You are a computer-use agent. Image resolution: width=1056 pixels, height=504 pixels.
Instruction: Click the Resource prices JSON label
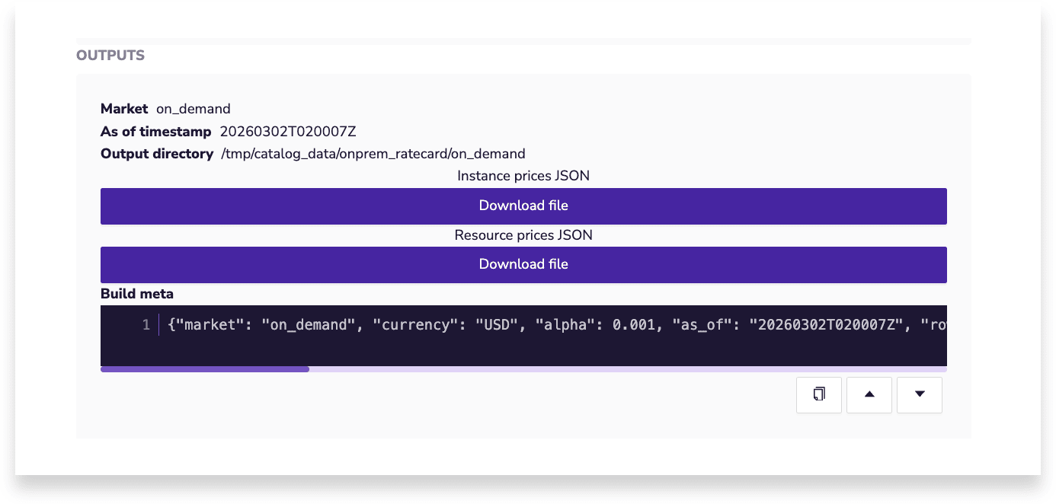[523, 235]
